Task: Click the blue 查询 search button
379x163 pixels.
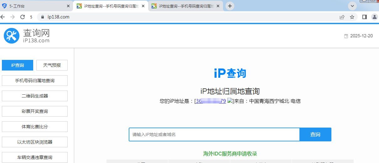Action: click(315, 134)
